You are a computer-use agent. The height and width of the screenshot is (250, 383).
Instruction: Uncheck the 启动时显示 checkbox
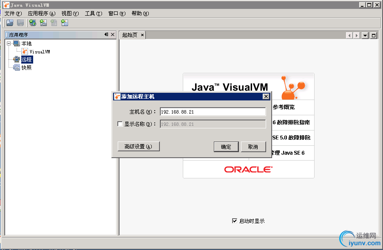point(235,221)
